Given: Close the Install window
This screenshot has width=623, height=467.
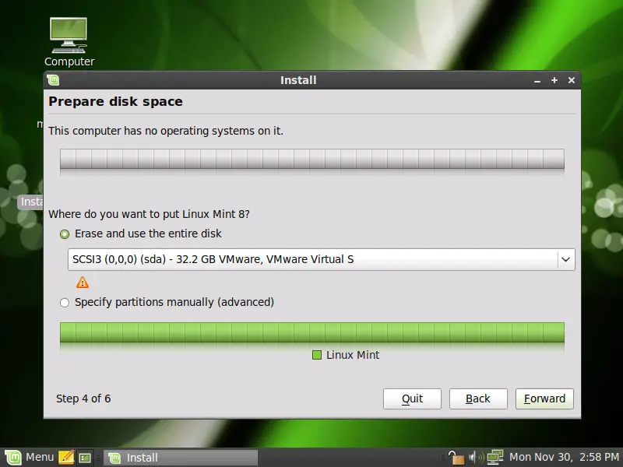Looking at the screenshot, I should pos(572,80).
